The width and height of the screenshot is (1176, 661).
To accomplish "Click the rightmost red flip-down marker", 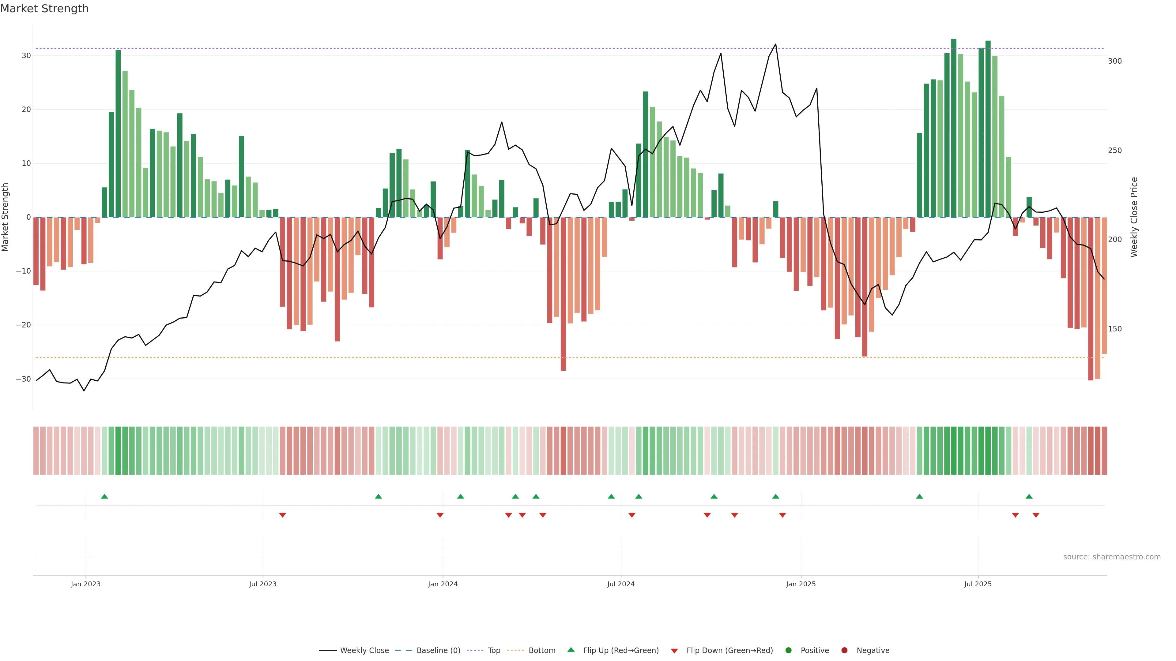I will (1036, 515).
